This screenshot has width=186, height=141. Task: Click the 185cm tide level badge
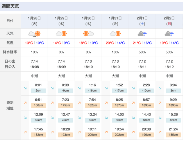pyautogui.click(x=173, y=135)
